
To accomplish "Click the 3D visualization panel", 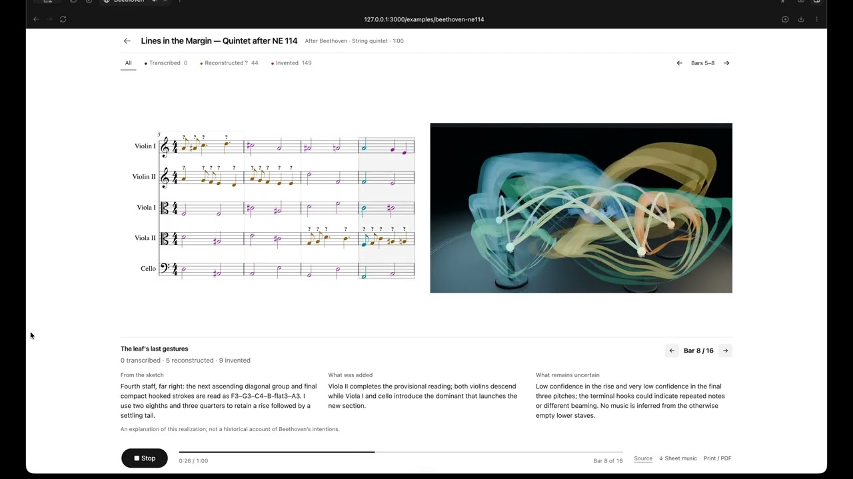I will coord(581,208).
